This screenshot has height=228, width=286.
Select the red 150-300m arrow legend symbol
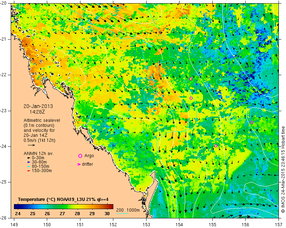tap(29, 171)
